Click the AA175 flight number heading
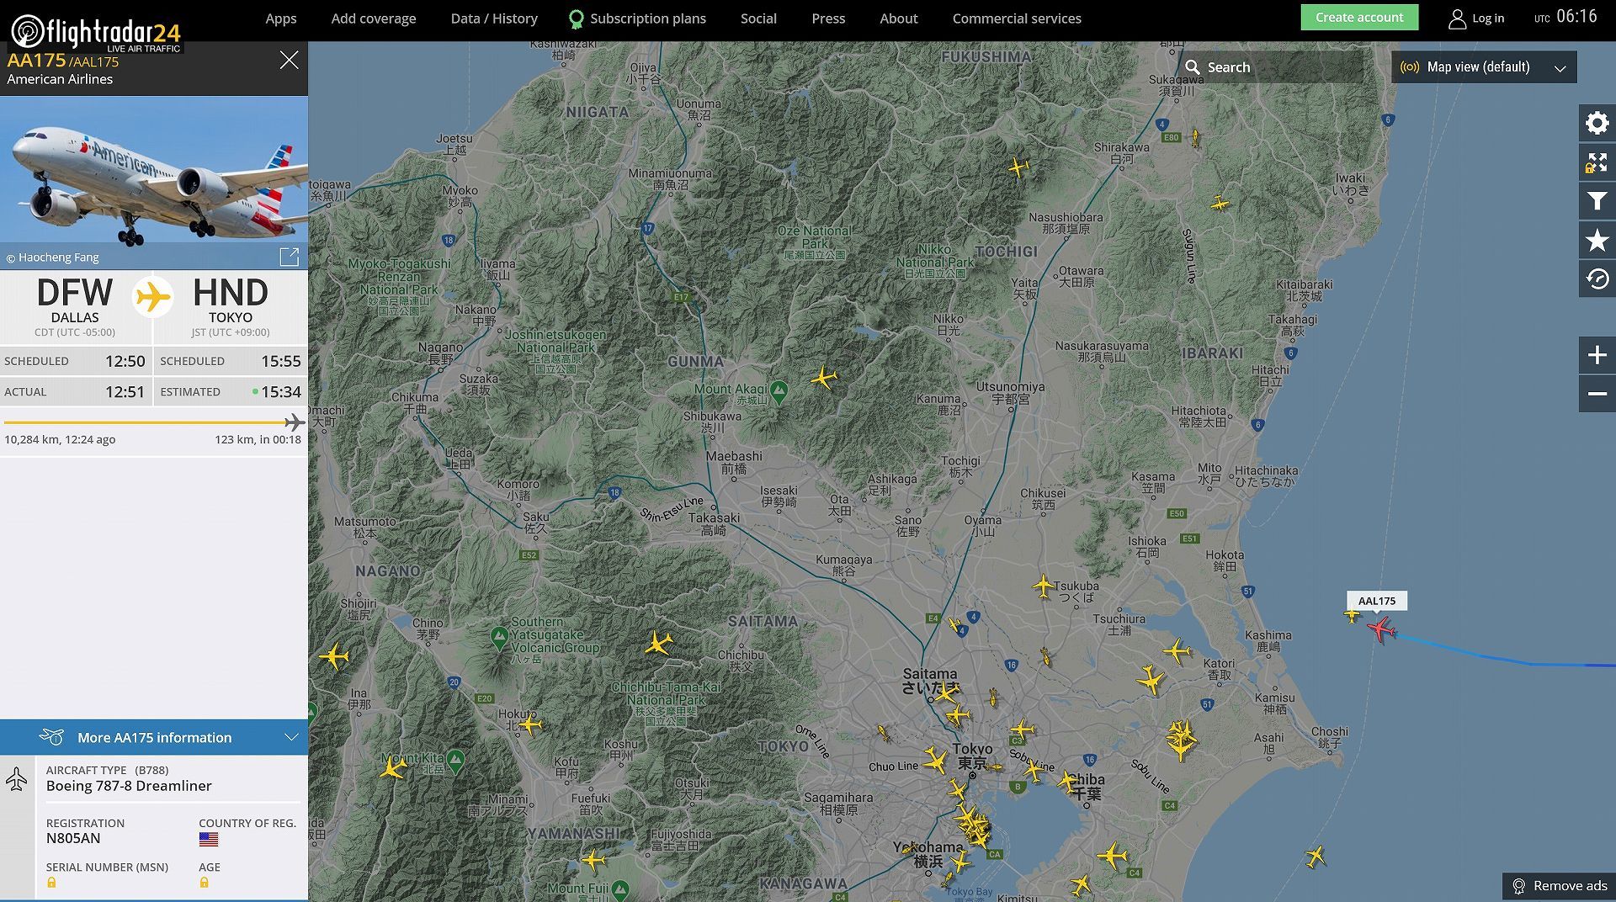Image resolution: width=1616 pixels, height=902 pixels. 36,61
